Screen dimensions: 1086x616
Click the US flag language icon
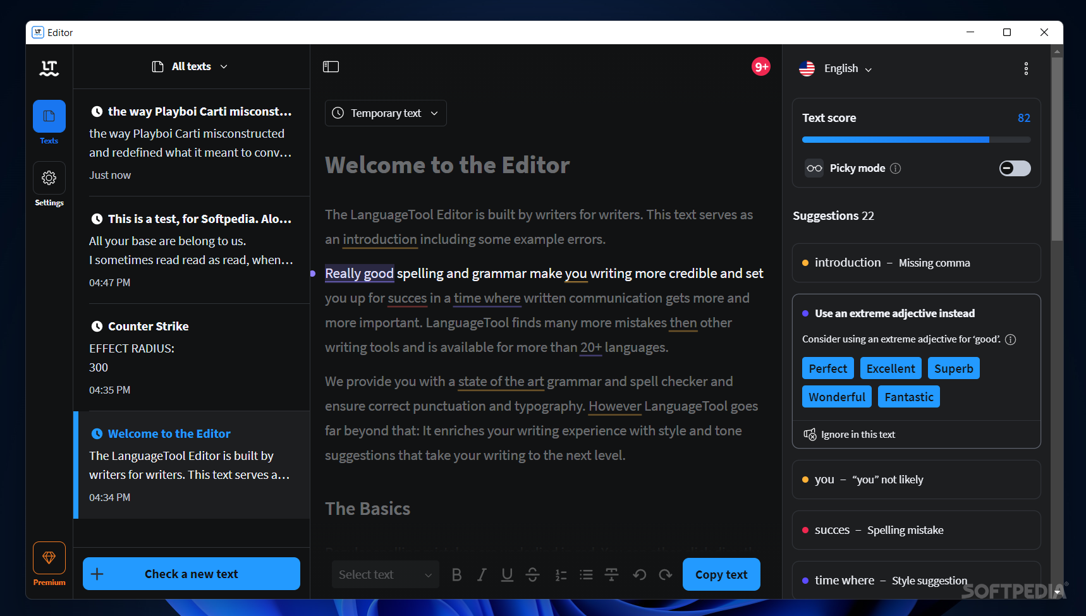pos(807,68)
